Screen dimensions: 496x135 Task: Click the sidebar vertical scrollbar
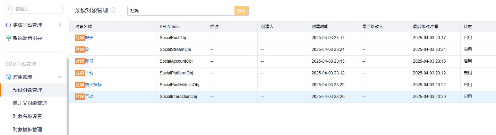67,97
